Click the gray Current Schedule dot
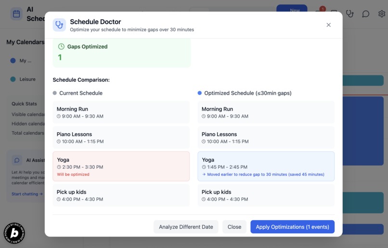388x248 pixels. [x=55, y=93]
